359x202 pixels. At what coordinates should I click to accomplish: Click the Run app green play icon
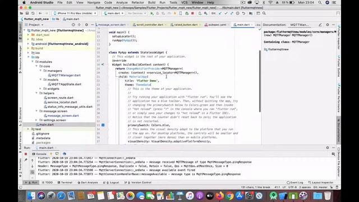pyautogui.click(x=152, y=13)
